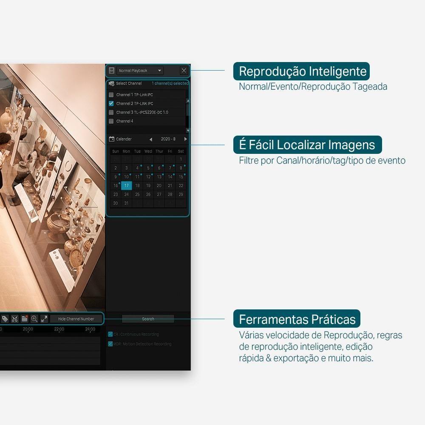The width and height of the screenshot is (425, 425).
Task: Click the Calender icon
Action: 112,139
